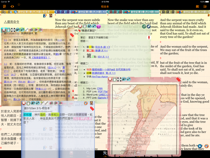Select the 創世記第3章 Darby pane title
The image size is (210, 158).
coord(196,12)
